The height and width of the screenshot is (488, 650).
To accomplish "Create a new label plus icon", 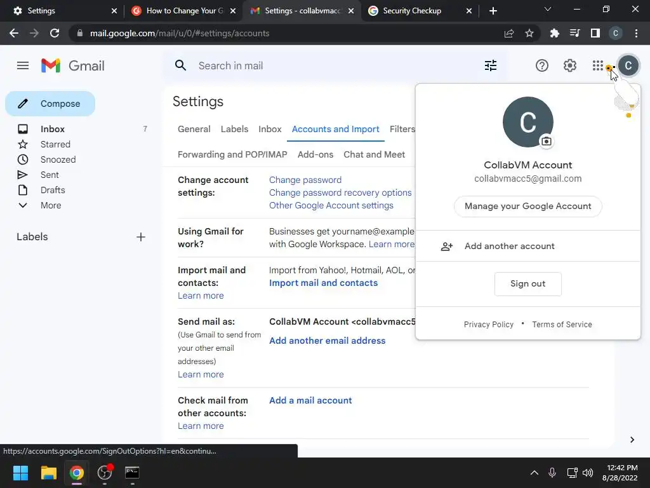I will (141, 237).
